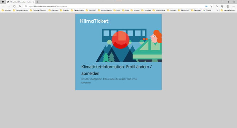Open the Weitere Favoriten folder
Viewport: 237px width, 128px height.
click(x=228, y=10)
